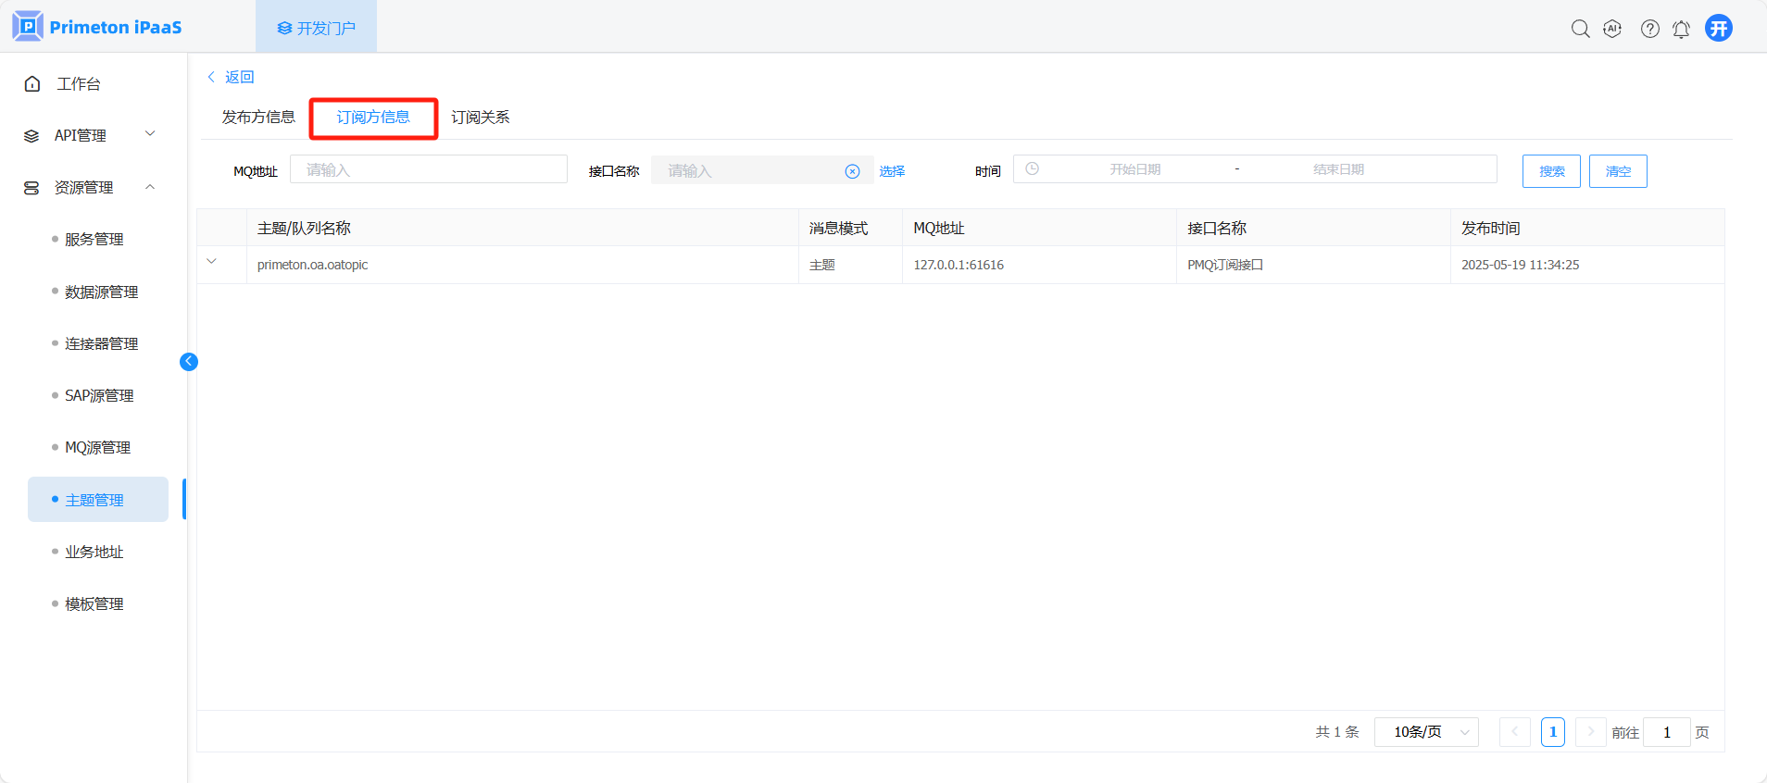Click the user avatar icon

tap(1719, 29)
